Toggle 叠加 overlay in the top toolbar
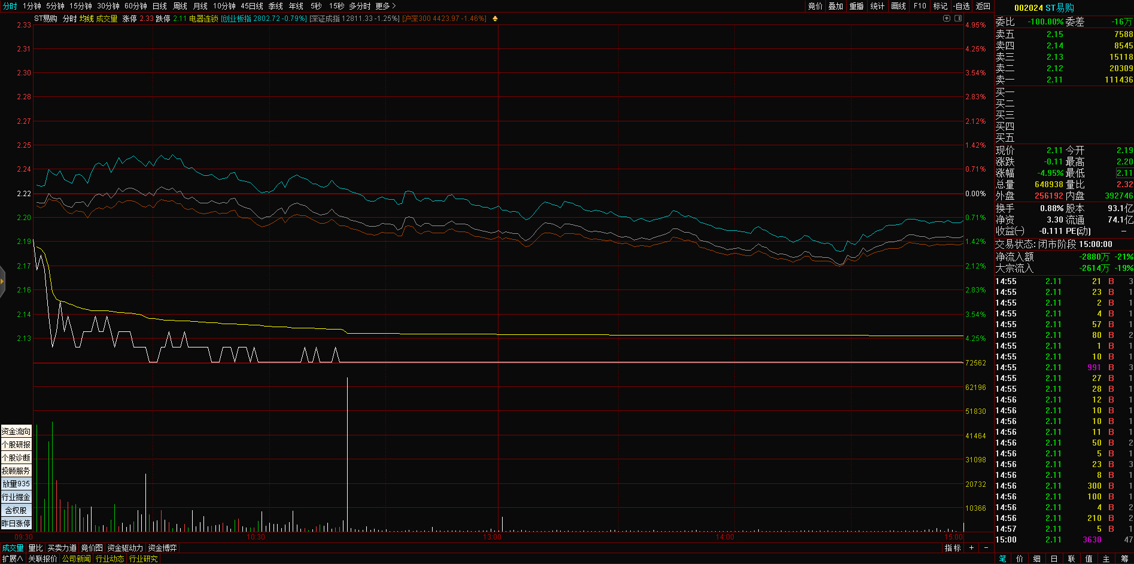This screenshot has height=564, width=1134. [x=835, y=6]
